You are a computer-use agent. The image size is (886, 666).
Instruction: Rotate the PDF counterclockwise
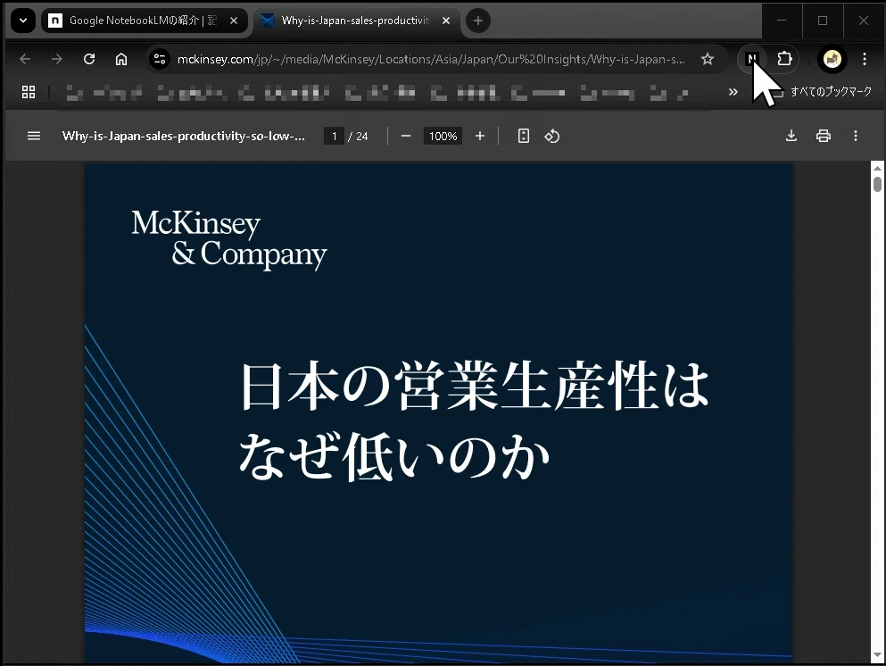click(552, 136)
